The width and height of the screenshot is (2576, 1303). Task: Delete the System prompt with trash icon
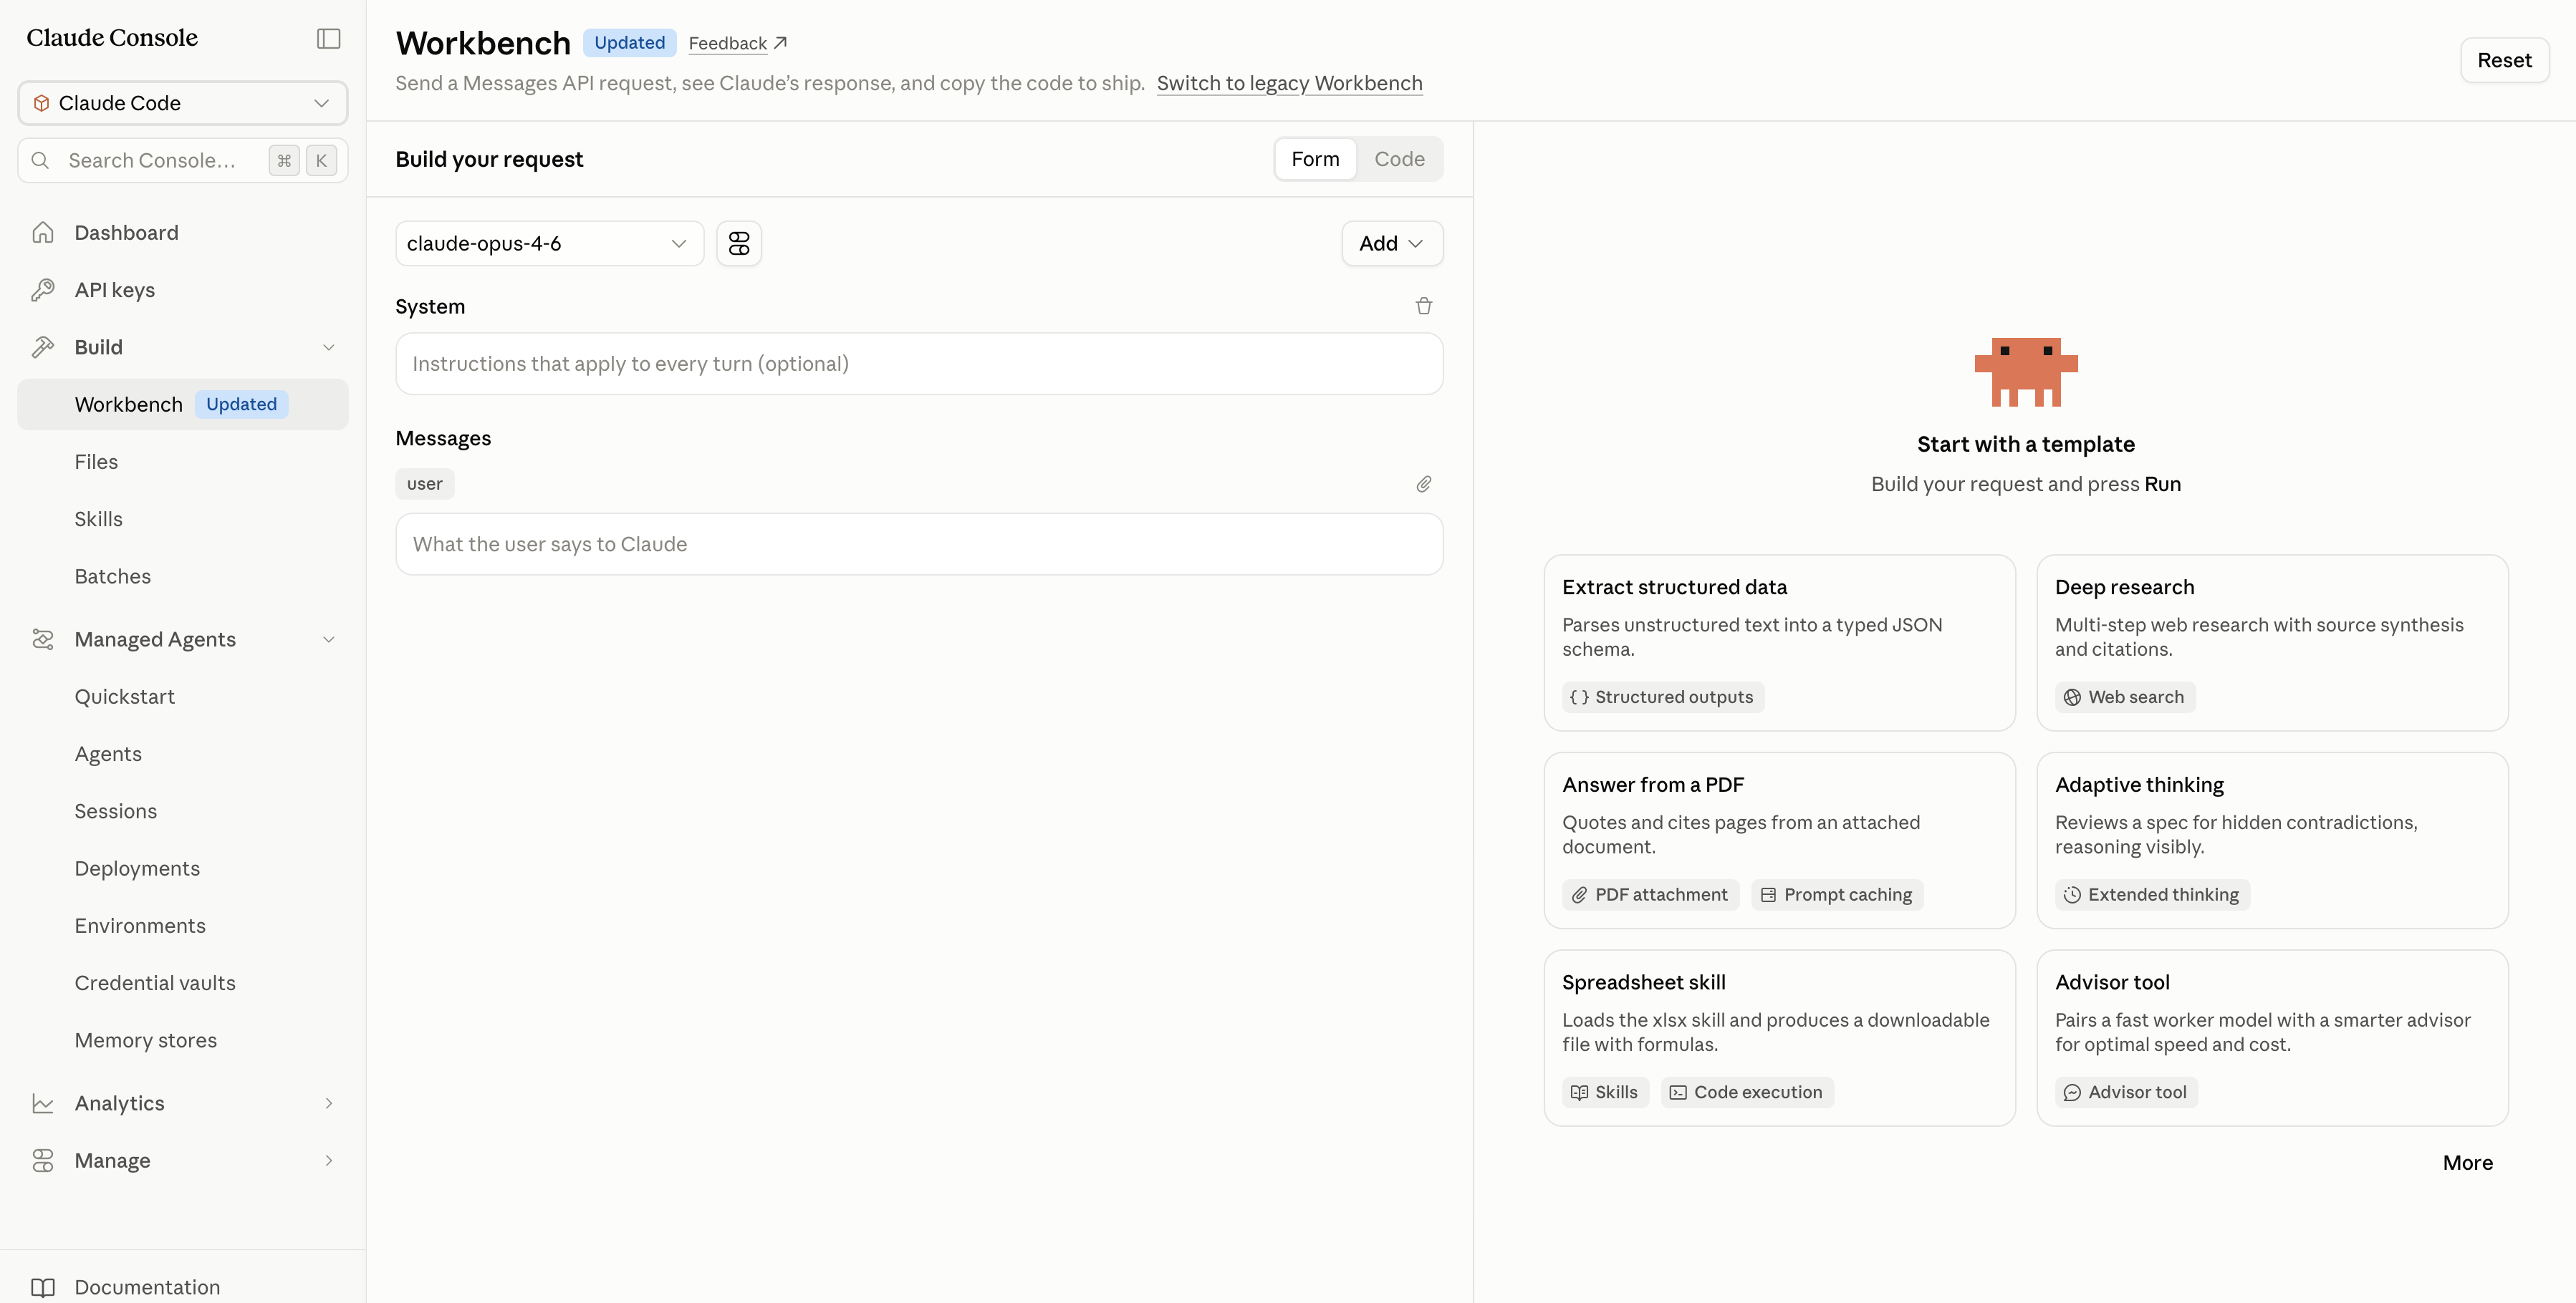[1424, 306]
